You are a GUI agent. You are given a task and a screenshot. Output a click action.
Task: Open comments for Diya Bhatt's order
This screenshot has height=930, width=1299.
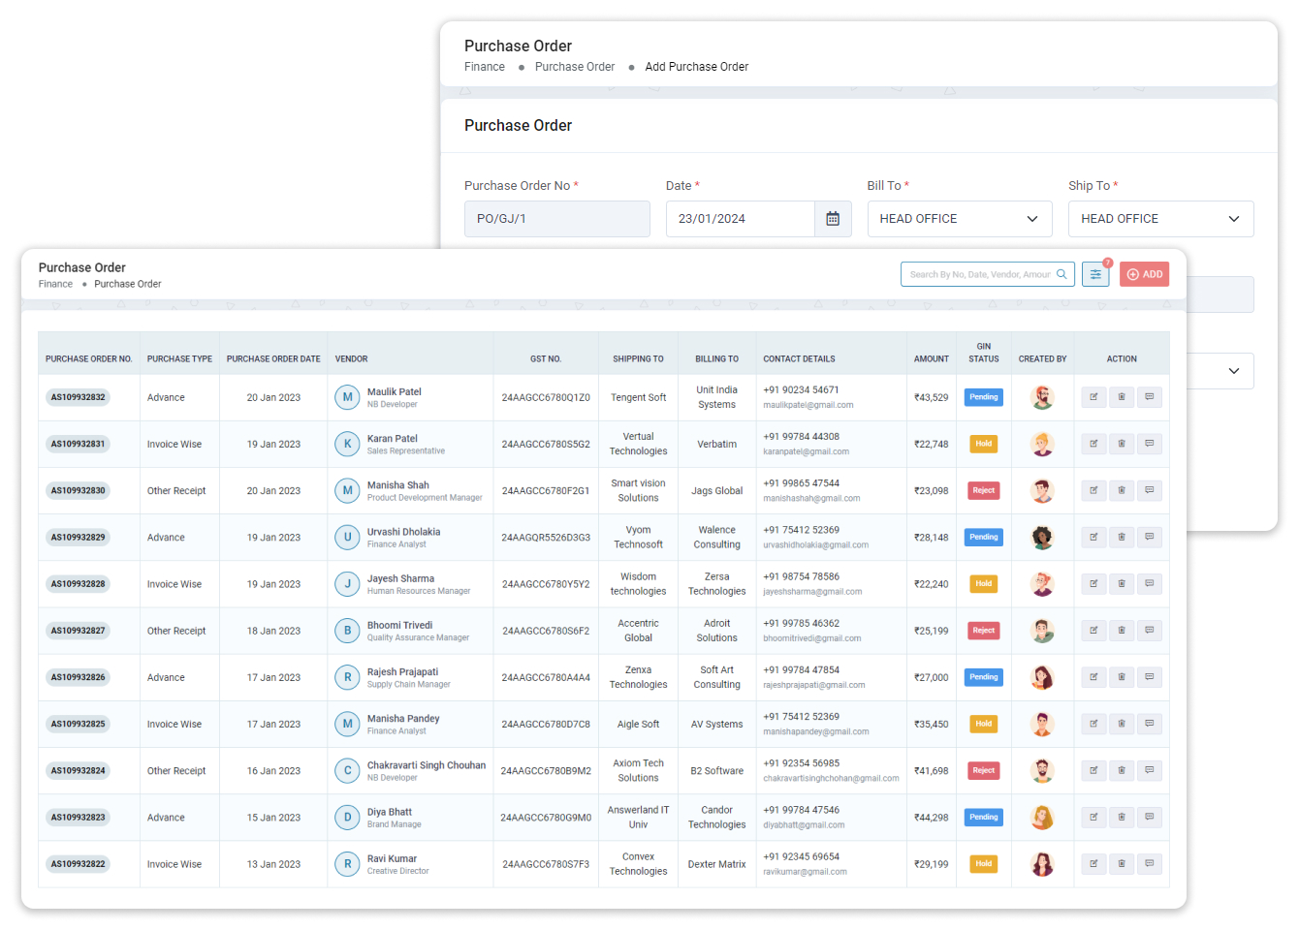click(x=1149, y=818)
